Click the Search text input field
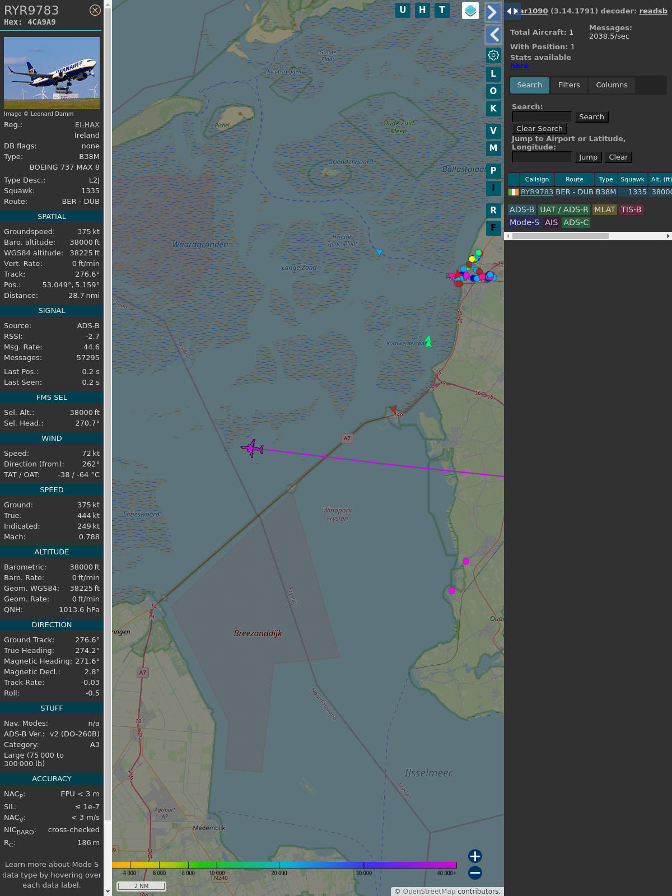 click(x=542, y=116)
